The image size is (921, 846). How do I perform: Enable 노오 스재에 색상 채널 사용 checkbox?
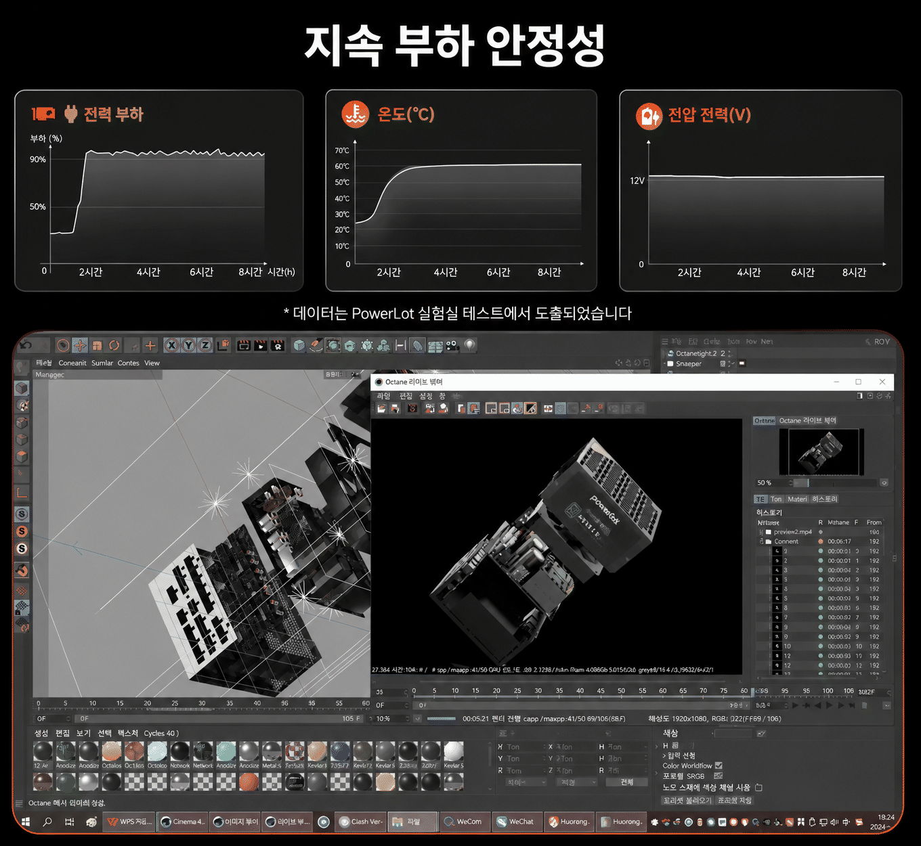pos(758,788)
